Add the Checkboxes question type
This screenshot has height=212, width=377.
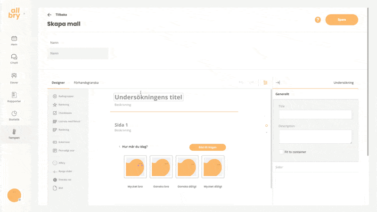pyautogui.click(x=63, y=113)
